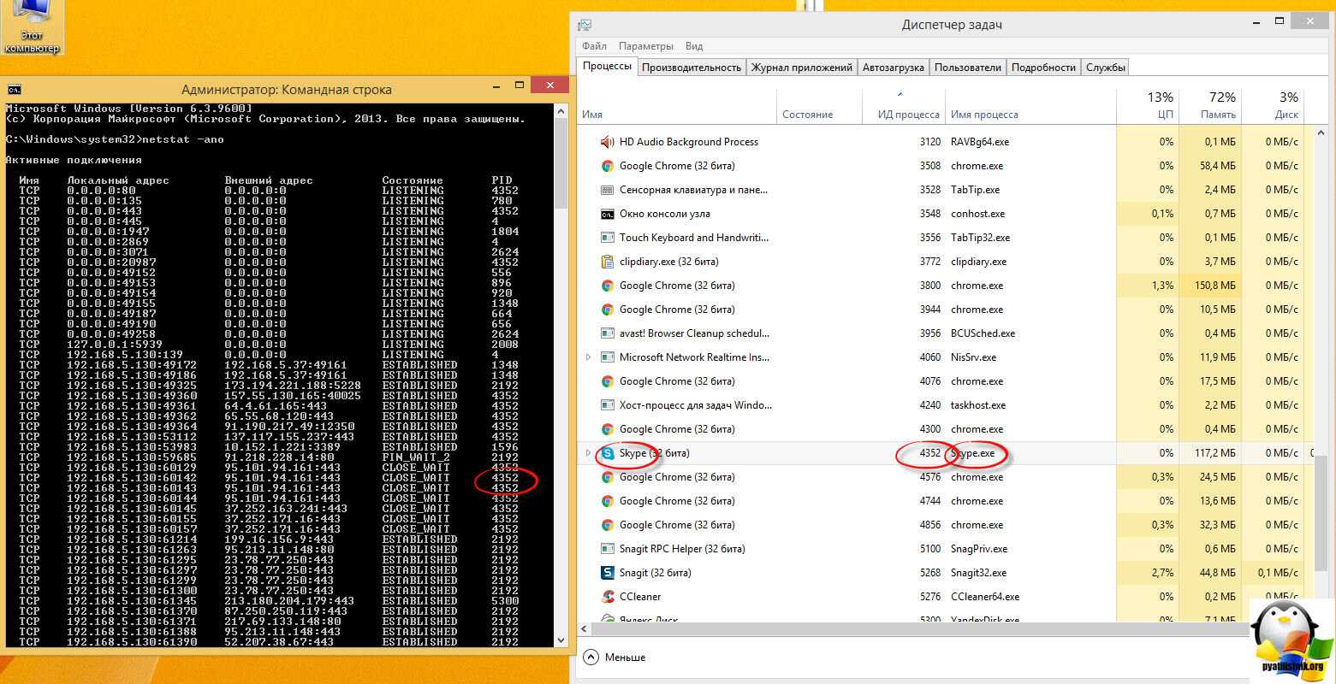
Task: Click the Snagit (32 бита) icon
Action: (x=608, y=573)
